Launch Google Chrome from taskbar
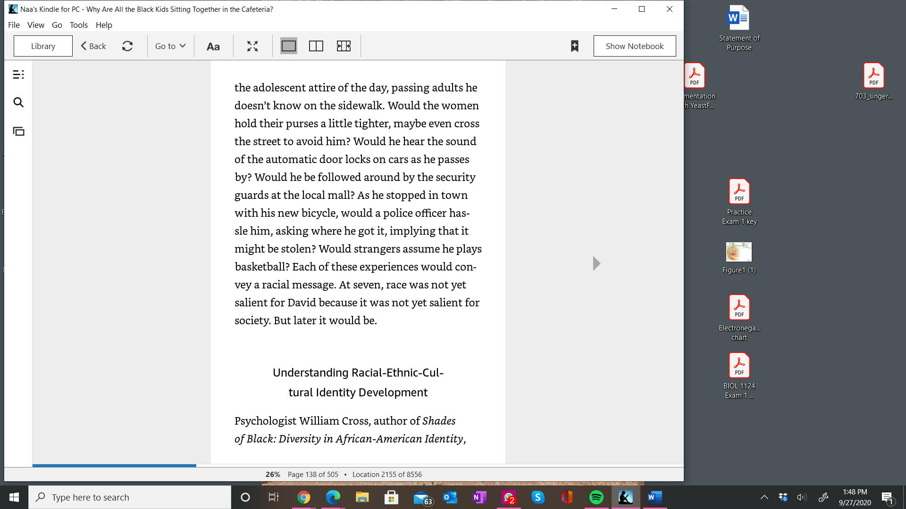906x509 pixels. click(x=303, y=497)
